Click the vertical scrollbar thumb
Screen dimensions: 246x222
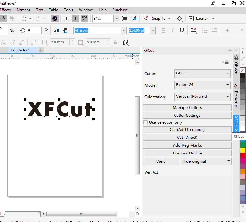[137, 135]
